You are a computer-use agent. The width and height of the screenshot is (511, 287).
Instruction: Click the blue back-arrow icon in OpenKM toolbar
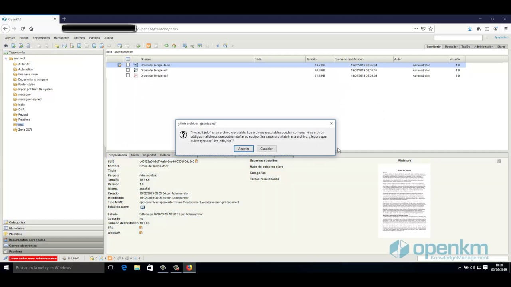pyautogui.click(x=218, y=46)
